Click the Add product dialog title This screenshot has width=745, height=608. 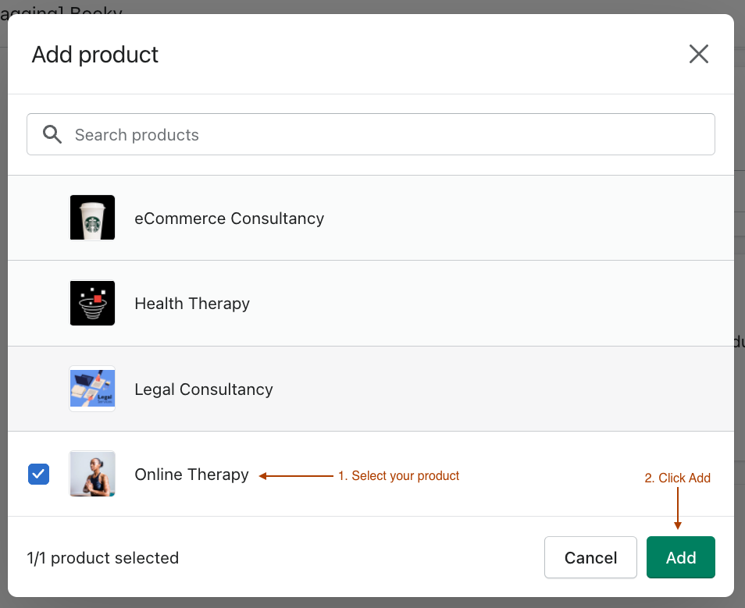(94, 54)
